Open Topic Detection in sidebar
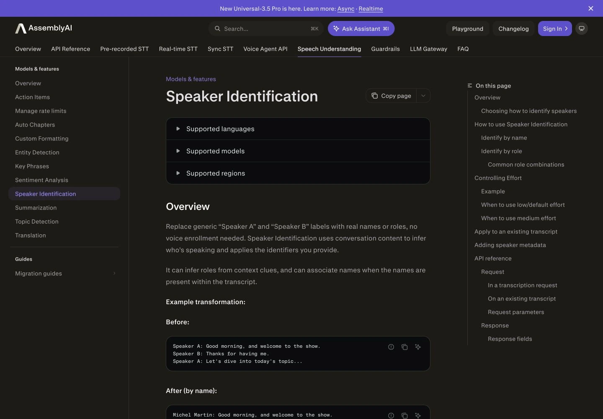The height and width of the screenshot is (419, 603). [64, 221]
